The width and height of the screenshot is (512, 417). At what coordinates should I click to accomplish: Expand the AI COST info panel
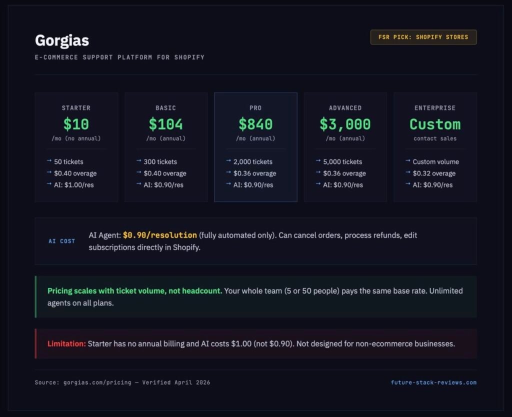(x=256, y=241)
